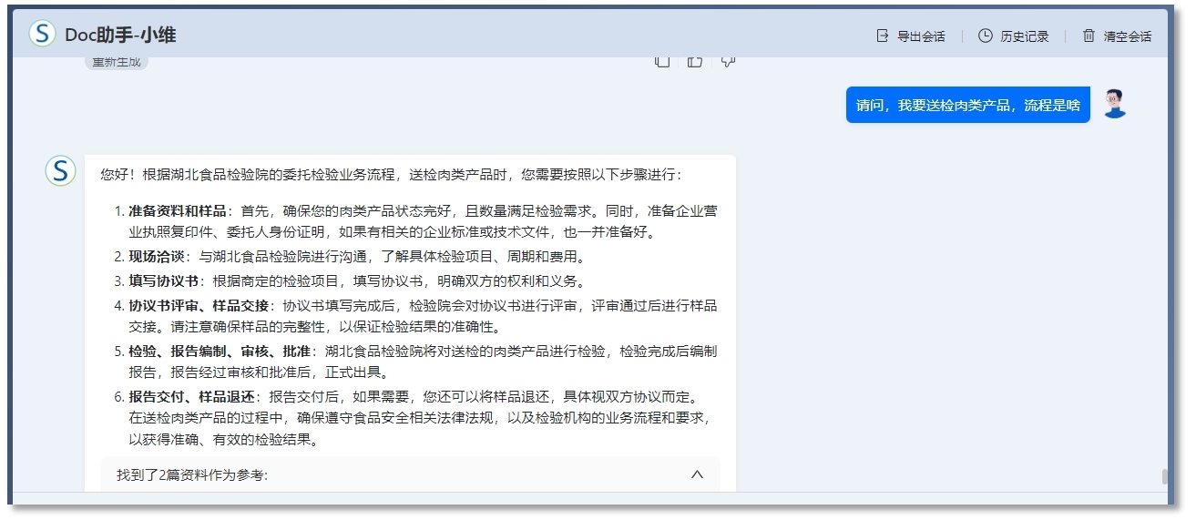Image resolution: width=1196 pixels, height=520 pixels.
Task: Dislike the previous reply with thumbs down
Action: [x=727, y=61]
